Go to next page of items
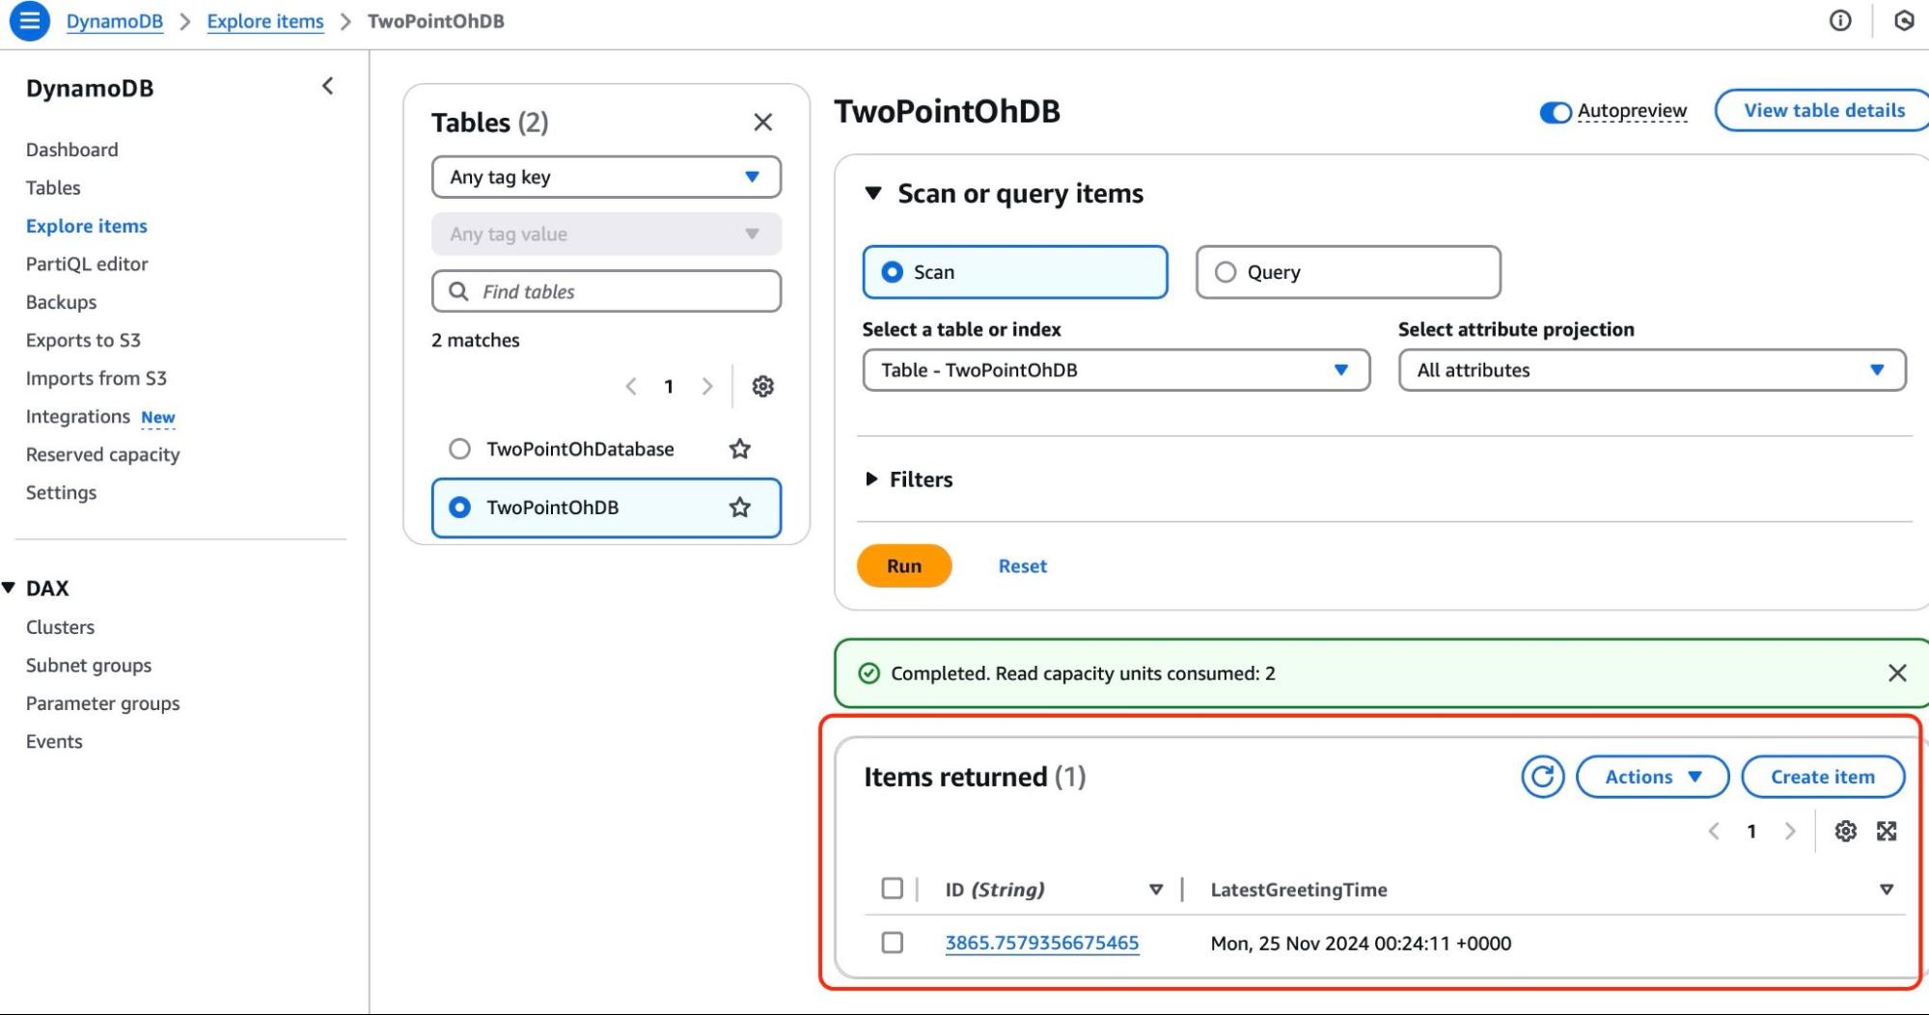 1790,832
